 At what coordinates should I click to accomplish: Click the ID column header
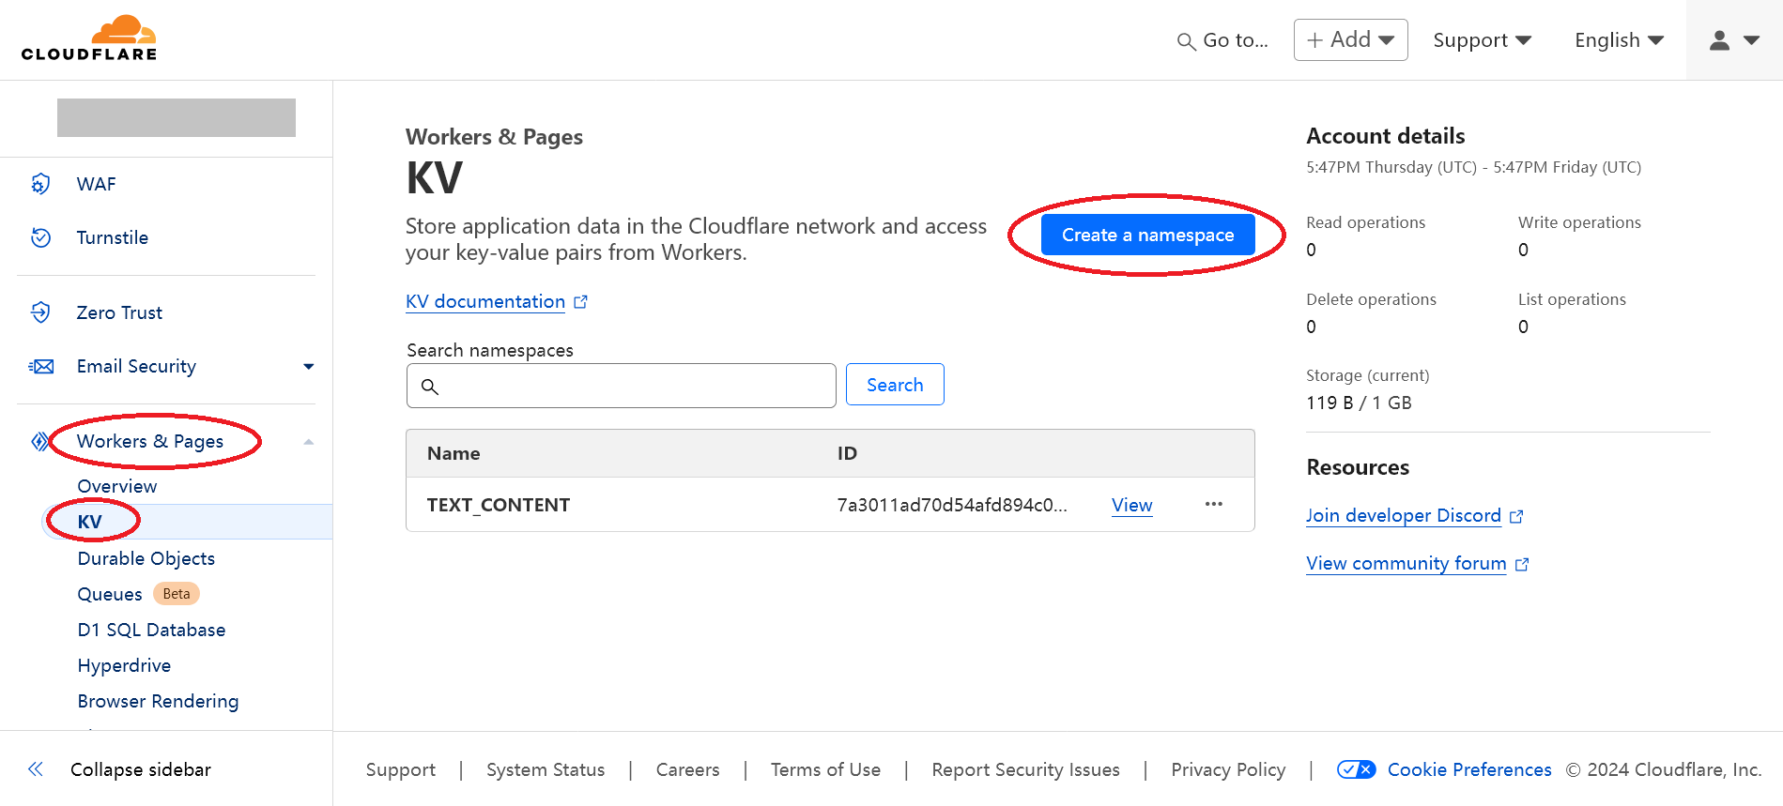[x=847, y=453]
